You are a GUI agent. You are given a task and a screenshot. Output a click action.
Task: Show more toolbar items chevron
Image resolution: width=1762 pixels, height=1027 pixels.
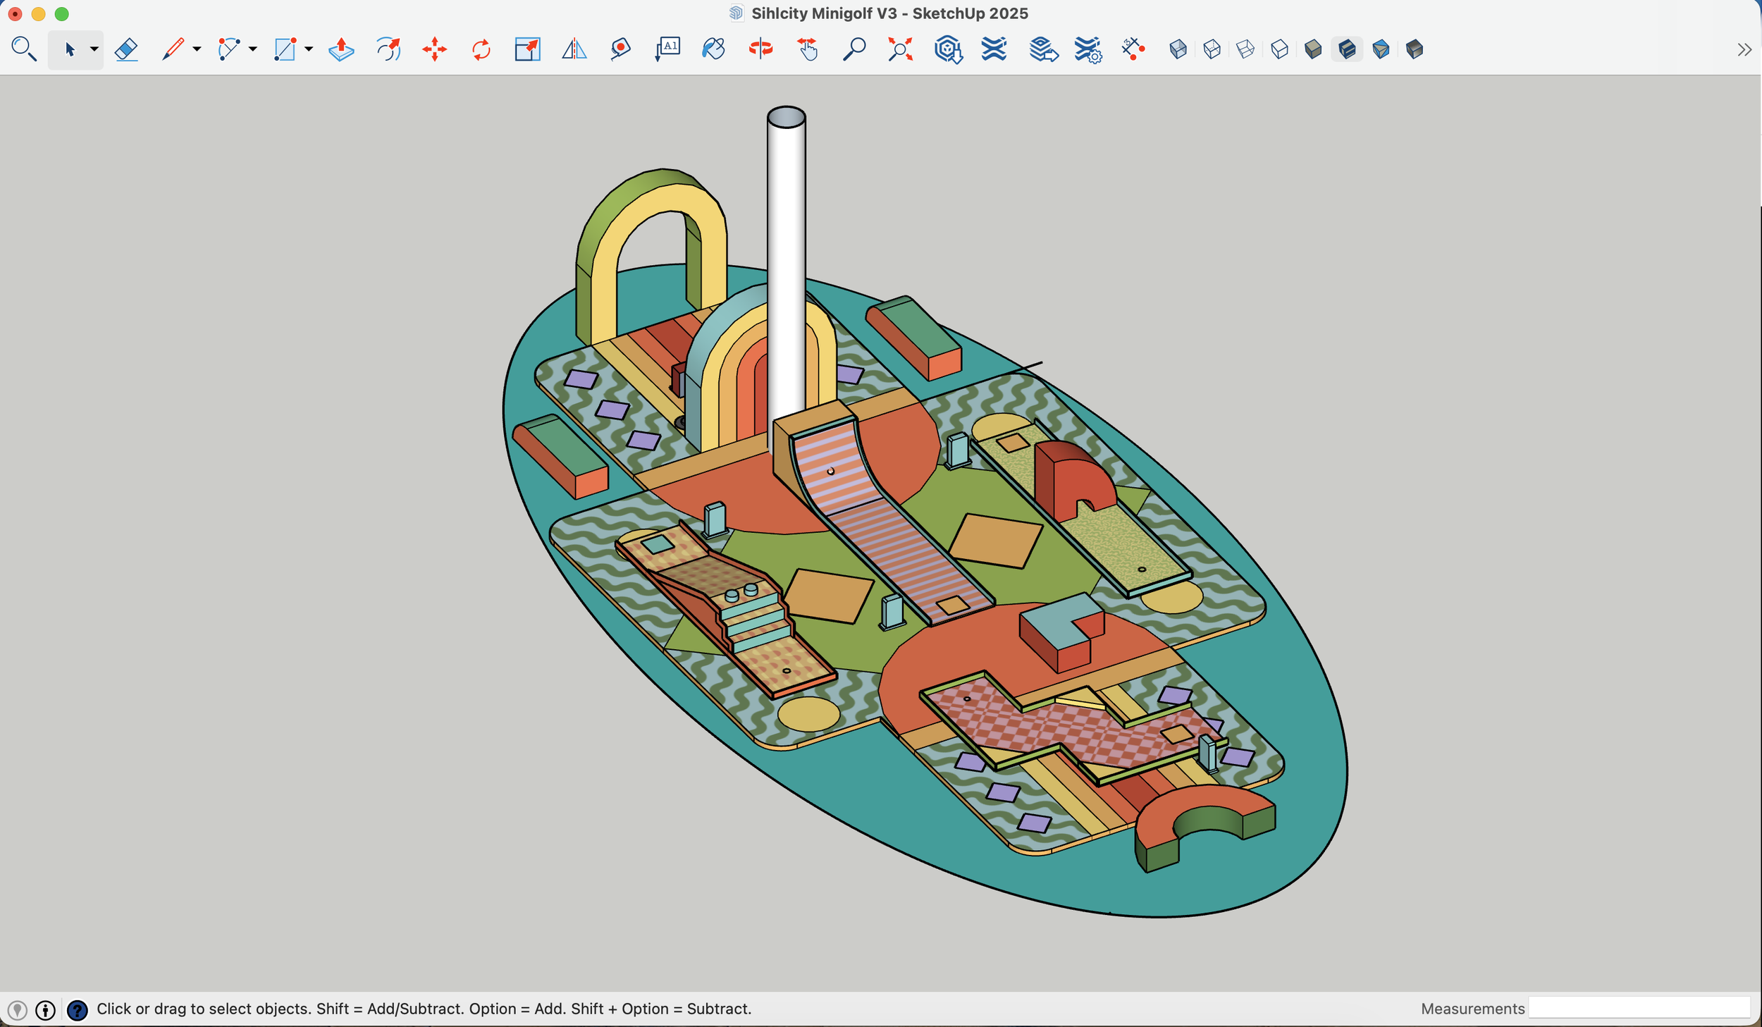[x=1744, y=49]
